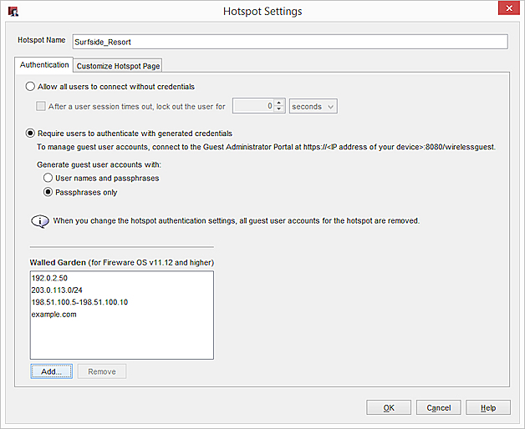
Task: Click the information icon beside the warning note
Action: click(x=39, y=221)
